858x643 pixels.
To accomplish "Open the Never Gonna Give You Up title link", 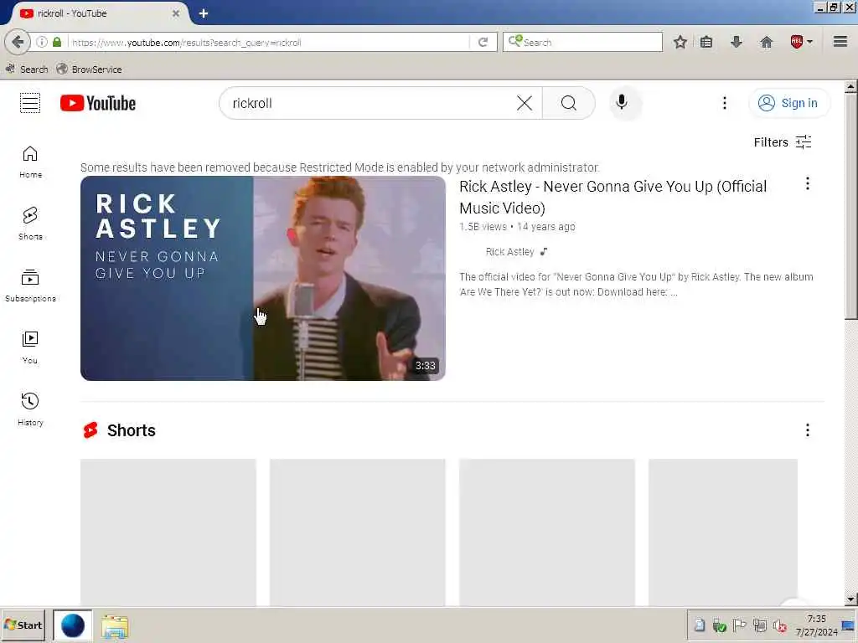I will tap(612, 197).
